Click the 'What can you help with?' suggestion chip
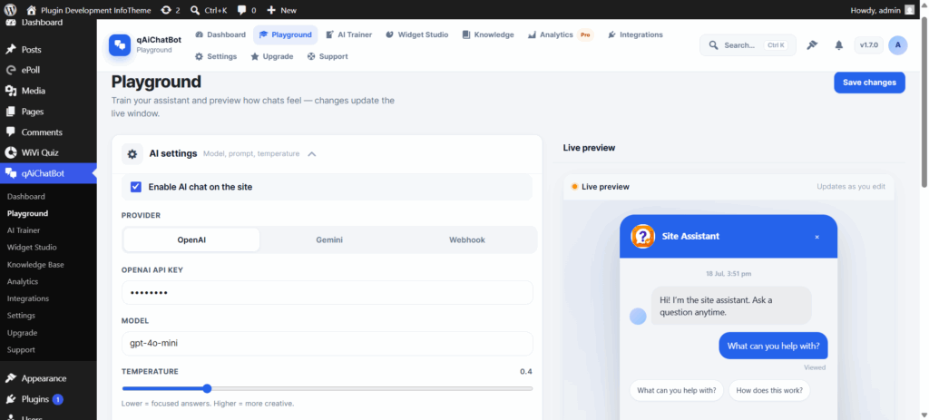 [676, 390]
